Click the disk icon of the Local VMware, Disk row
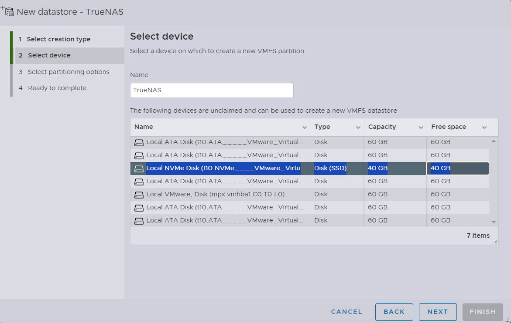The width and height of the screenshot is (511, 323). point(139,195)
